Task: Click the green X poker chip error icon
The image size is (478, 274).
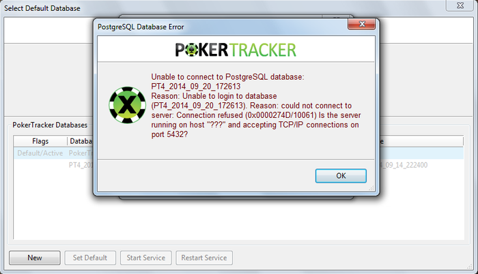Action: (128, 105)
